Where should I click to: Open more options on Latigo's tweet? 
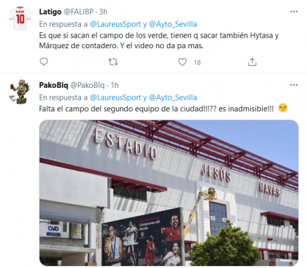point(294,11)
